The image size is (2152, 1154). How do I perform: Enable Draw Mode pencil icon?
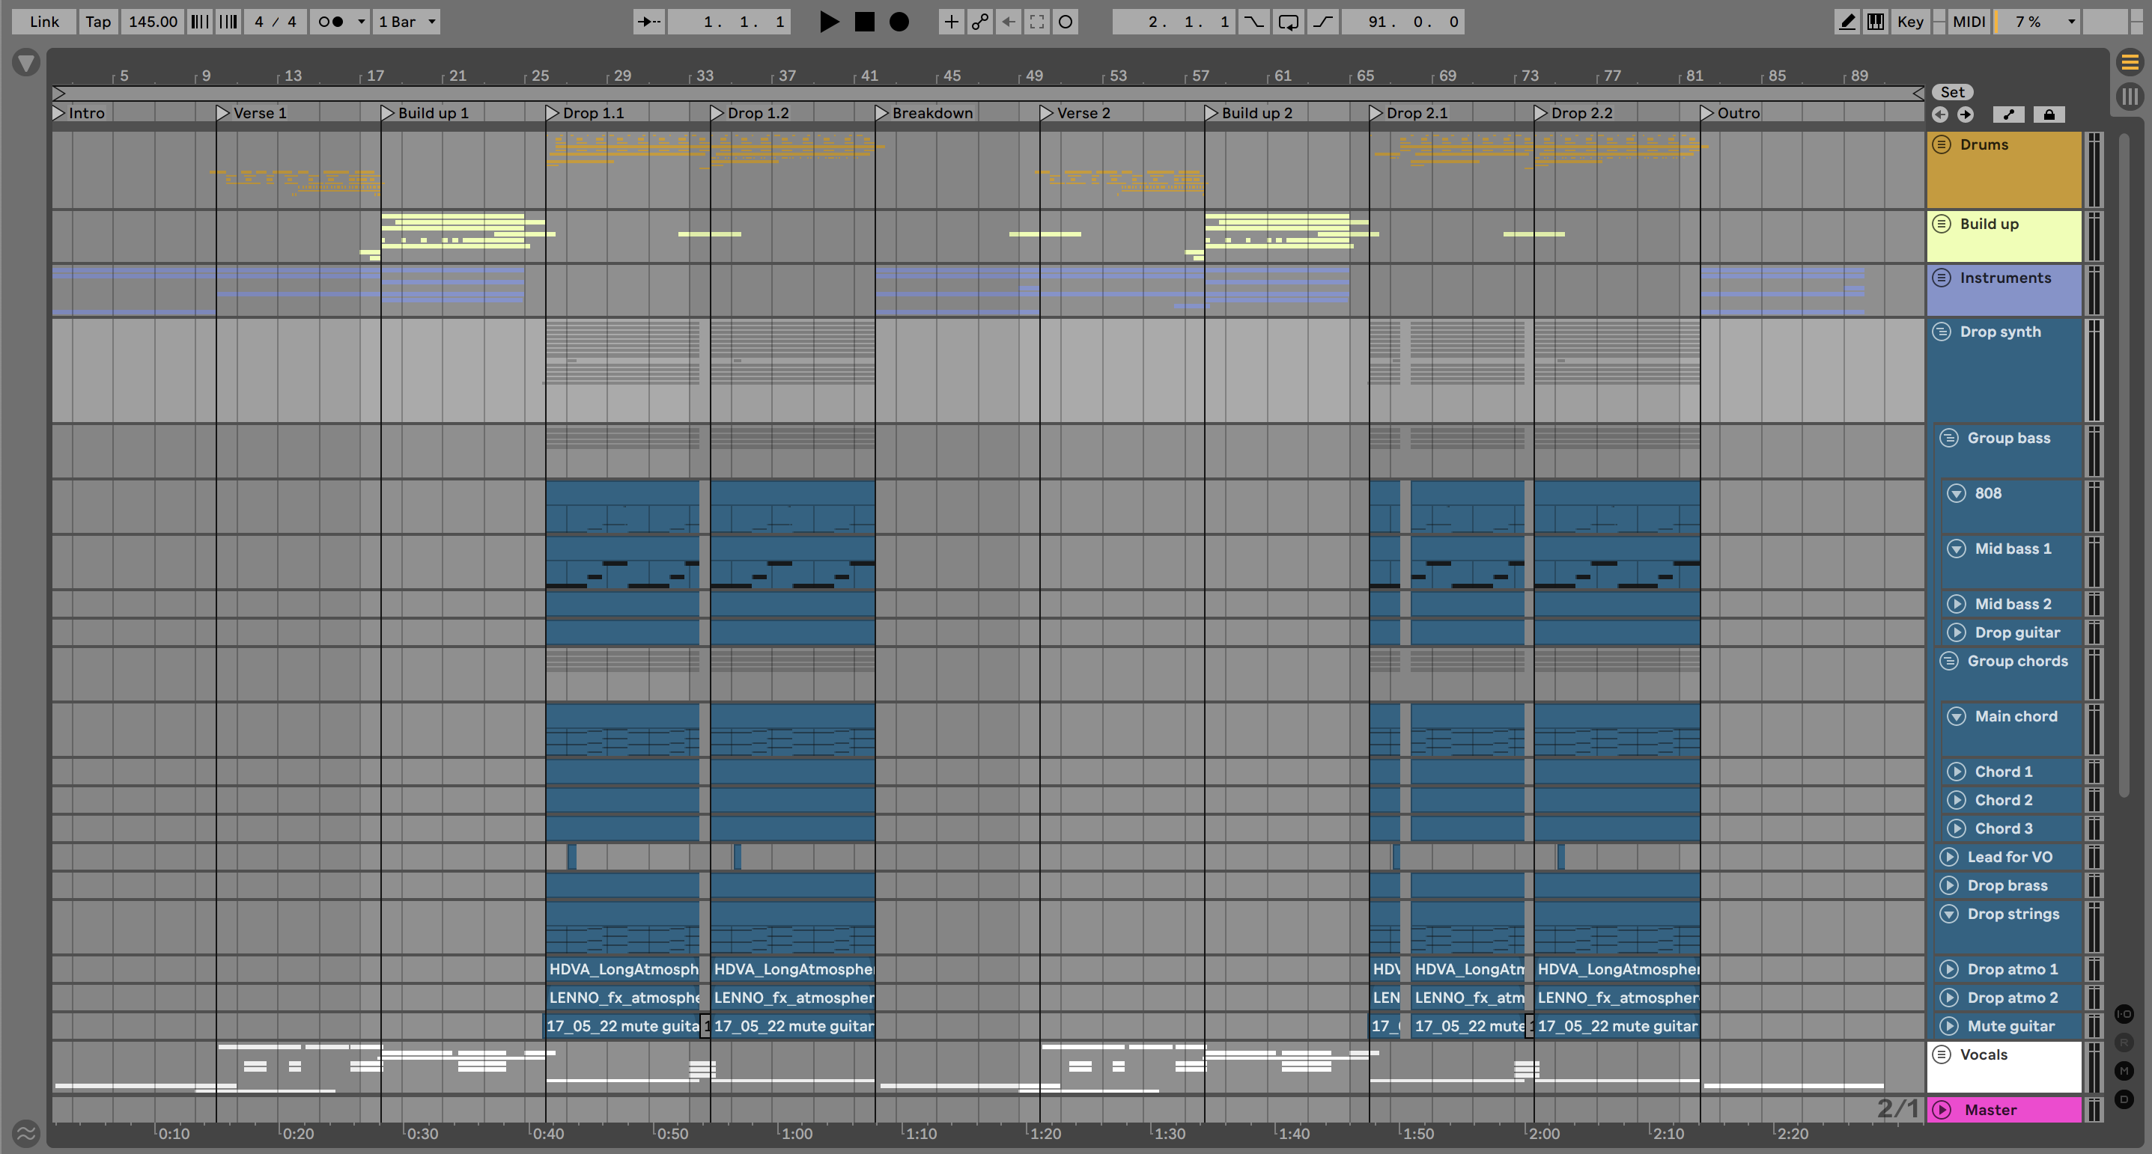[1847, 22]
